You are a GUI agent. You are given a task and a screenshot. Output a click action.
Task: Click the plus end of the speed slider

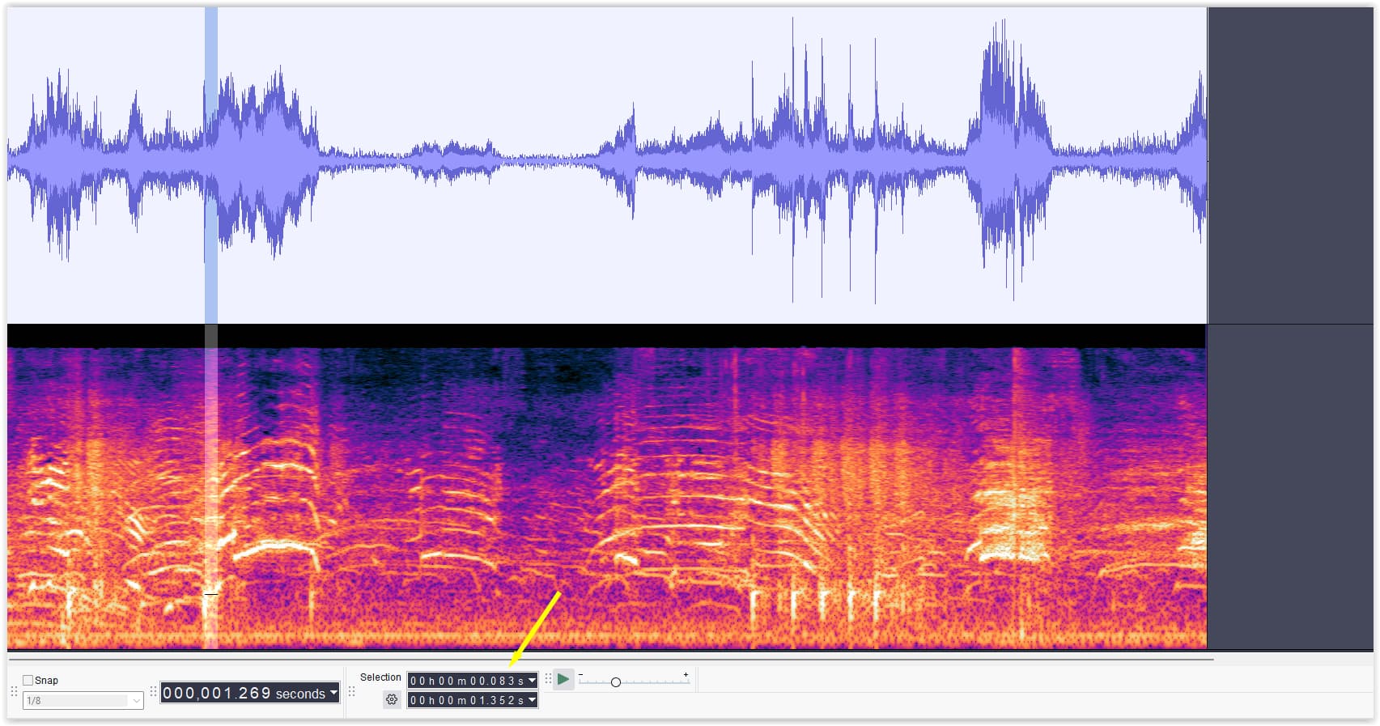[686, 675]
